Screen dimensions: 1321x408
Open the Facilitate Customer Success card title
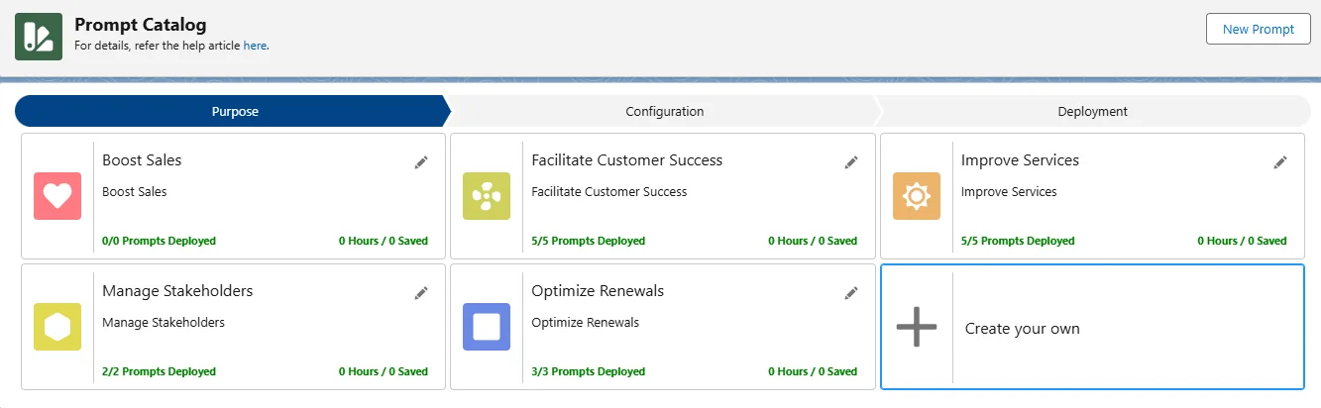pos(626,160)
